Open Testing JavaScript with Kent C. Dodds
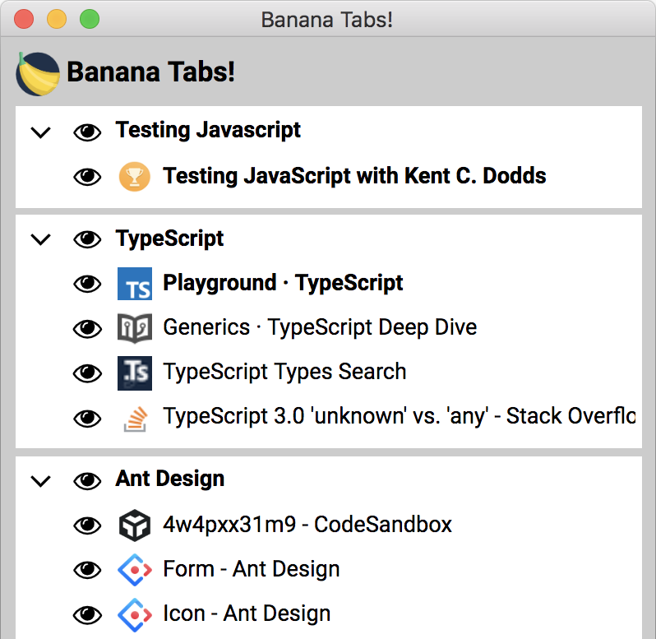656x639 pixels. [354, 176]
